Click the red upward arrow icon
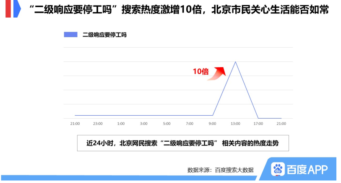Viewport: 341px width, 183px height. tap(216, 74)
